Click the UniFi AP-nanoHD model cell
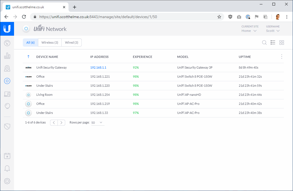 coord(189,95)
